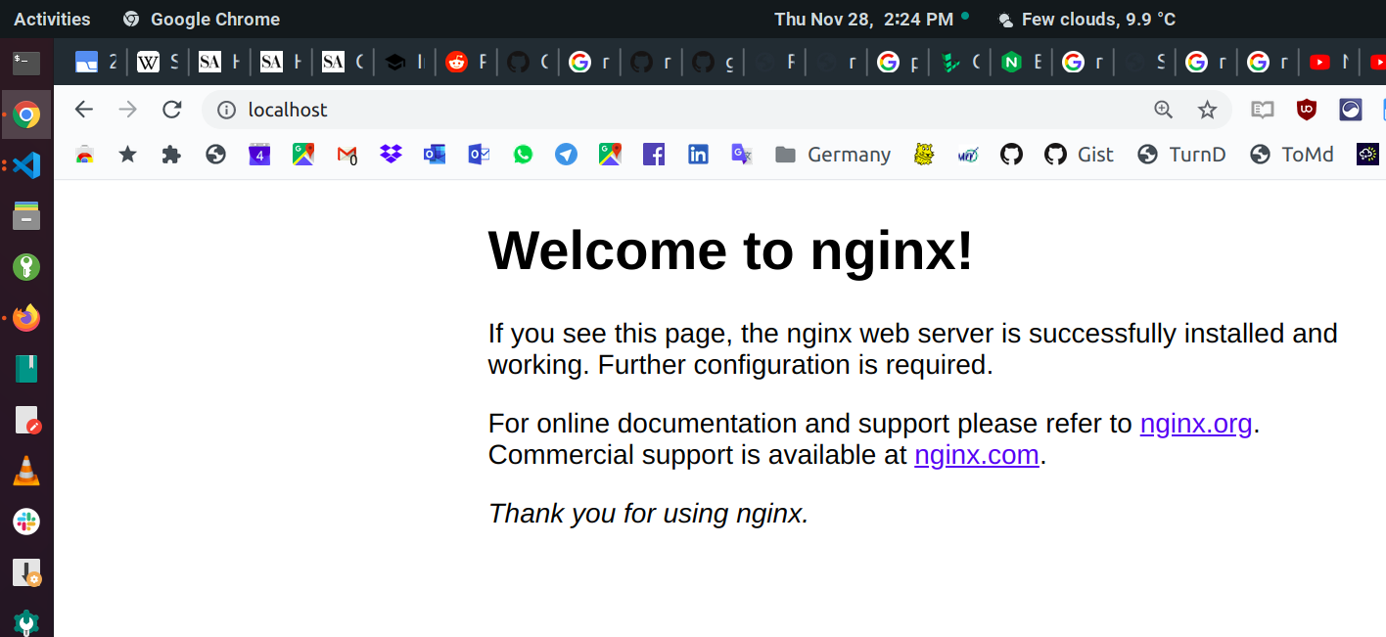This screenshot has width=1386, height=637.
Task: Switch to the Reddit tab
Action: pos(466,63)
